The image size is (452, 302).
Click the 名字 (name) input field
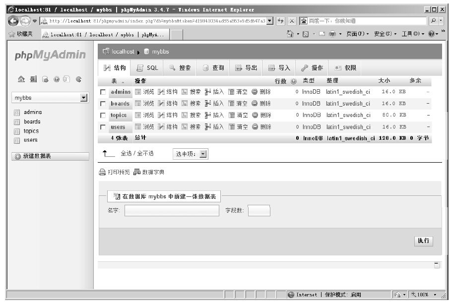coord(172,210)
